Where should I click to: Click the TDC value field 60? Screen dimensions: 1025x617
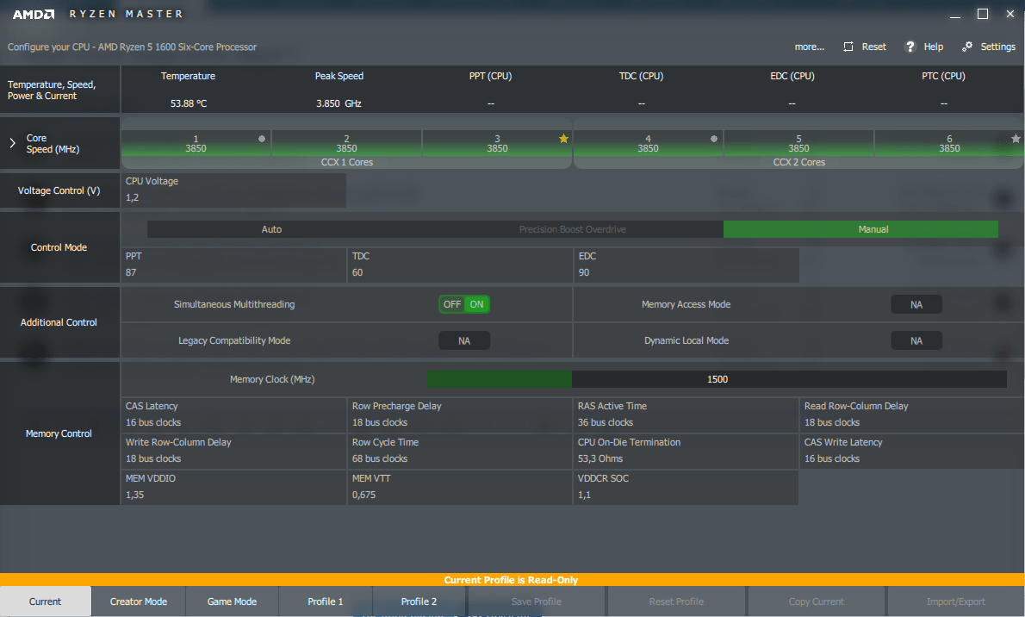point(460,265)
